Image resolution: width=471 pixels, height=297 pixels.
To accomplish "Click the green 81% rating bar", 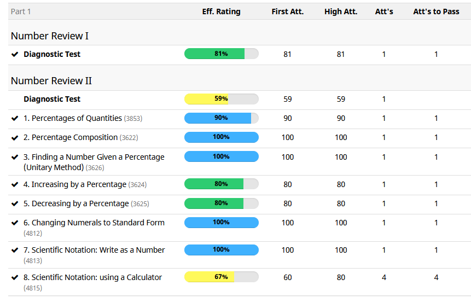I will tap(221, 54).
